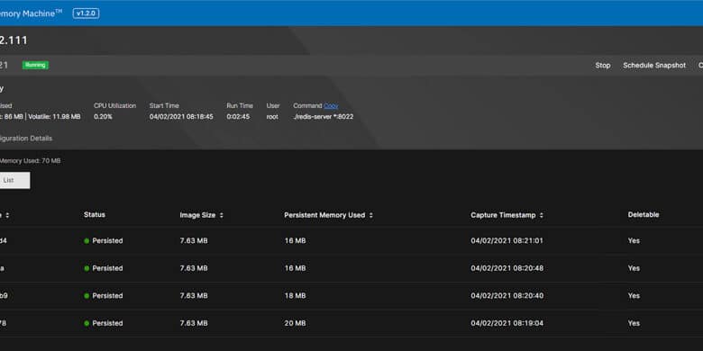Click the Deletable column header
The width and height of the screenshot is (703, 351).
pyautogui.click(x=644, y=214)
